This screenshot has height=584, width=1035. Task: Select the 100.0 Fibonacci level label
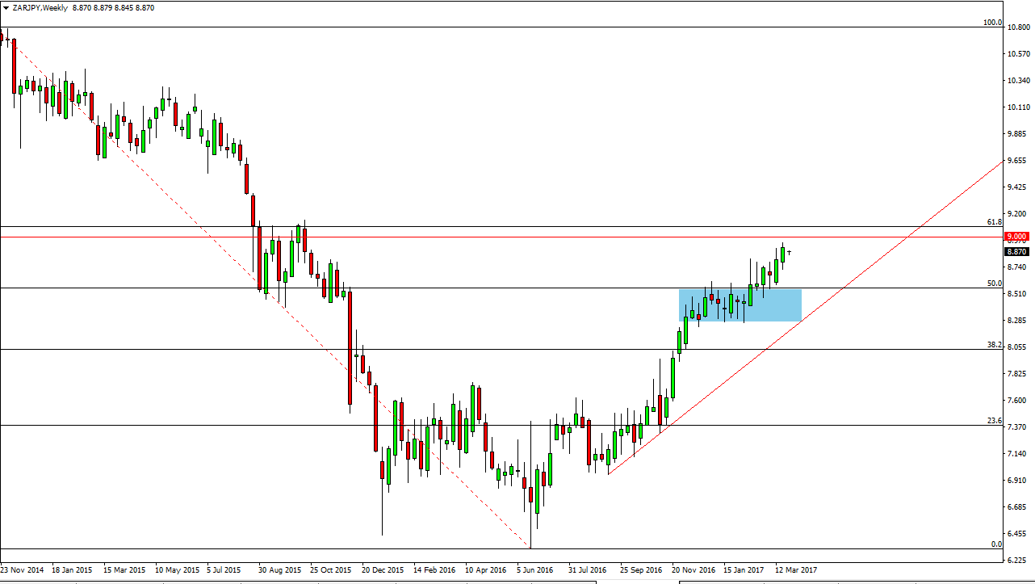click(x=992, y=23)
